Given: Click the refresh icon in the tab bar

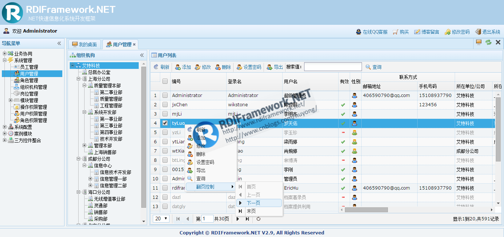Looking at the screenshot, I should [488, 43].
